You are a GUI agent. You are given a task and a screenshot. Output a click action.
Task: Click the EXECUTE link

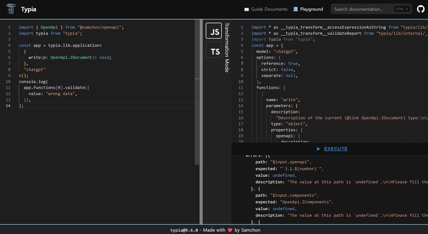pyautogui.click(x=335, y=149)
